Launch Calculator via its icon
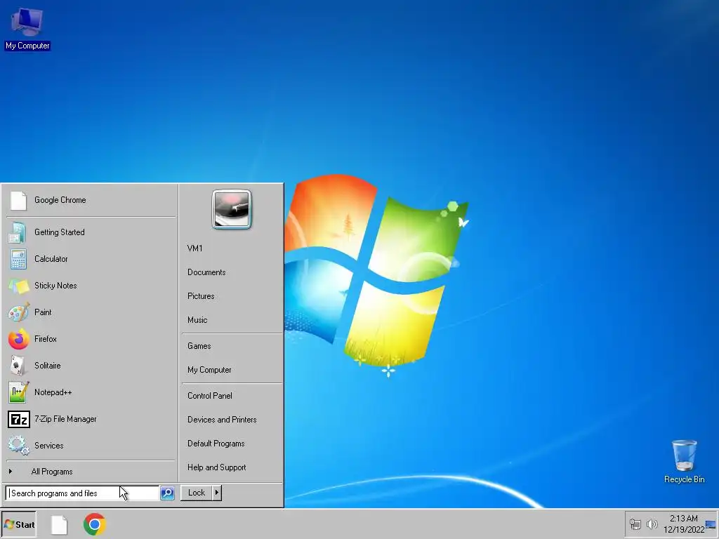This screenshot has height=539, width=719. 18,259
